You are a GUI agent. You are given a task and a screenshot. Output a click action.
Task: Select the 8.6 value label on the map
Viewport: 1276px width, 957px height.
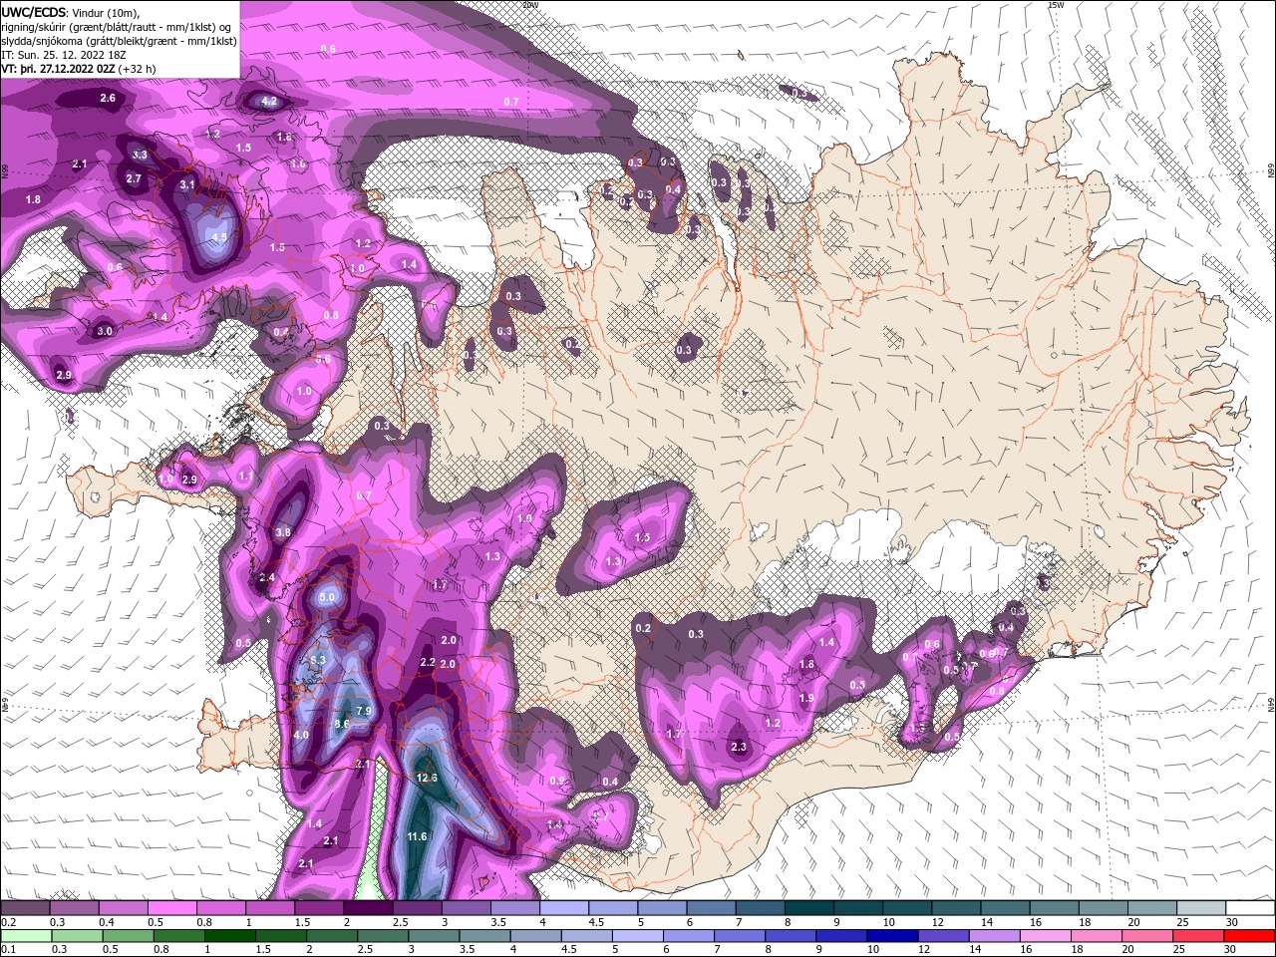pos(342,724)
